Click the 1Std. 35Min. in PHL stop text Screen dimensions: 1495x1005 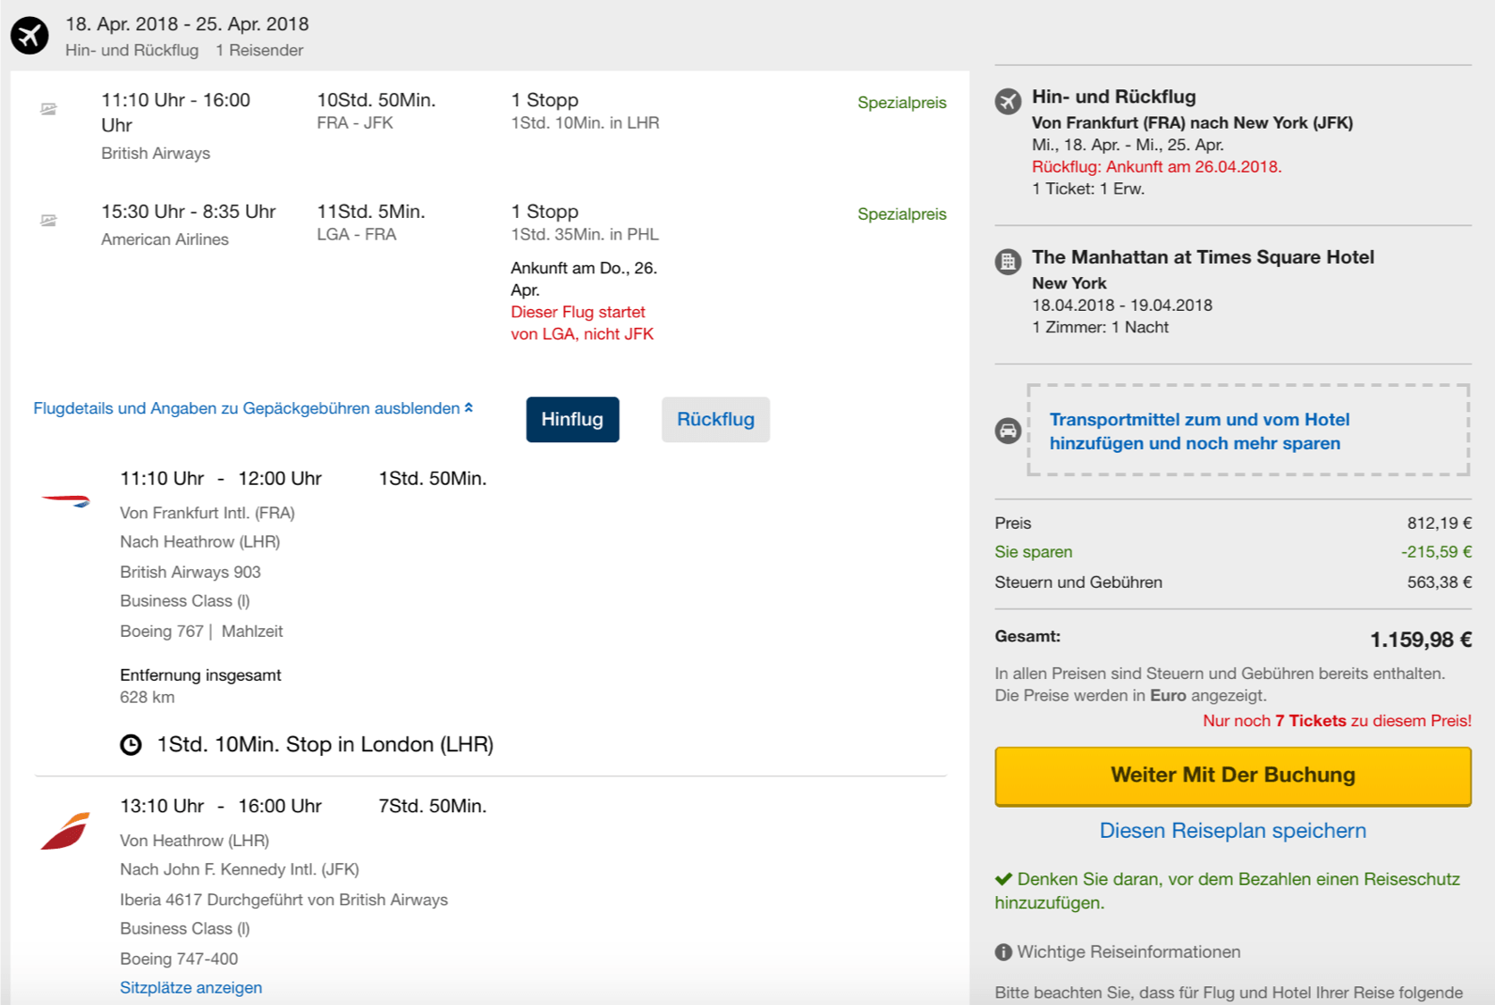coord(585,235)
